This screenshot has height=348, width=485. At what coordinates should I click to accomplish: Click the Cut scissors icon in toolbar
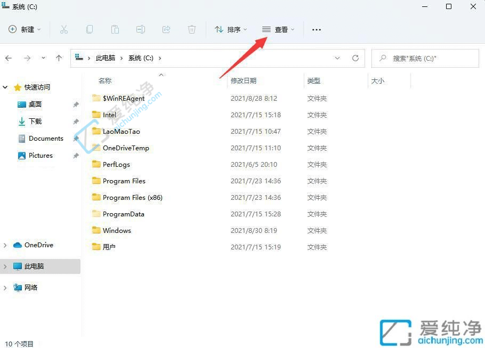[64, 29]
